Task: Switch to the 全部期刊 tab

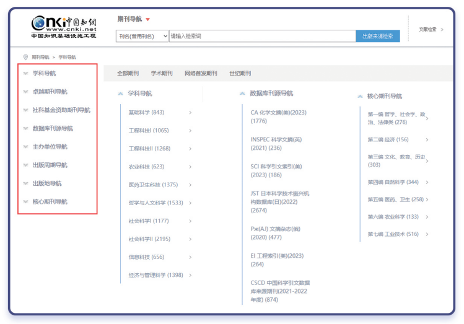Action: [128, 73]
